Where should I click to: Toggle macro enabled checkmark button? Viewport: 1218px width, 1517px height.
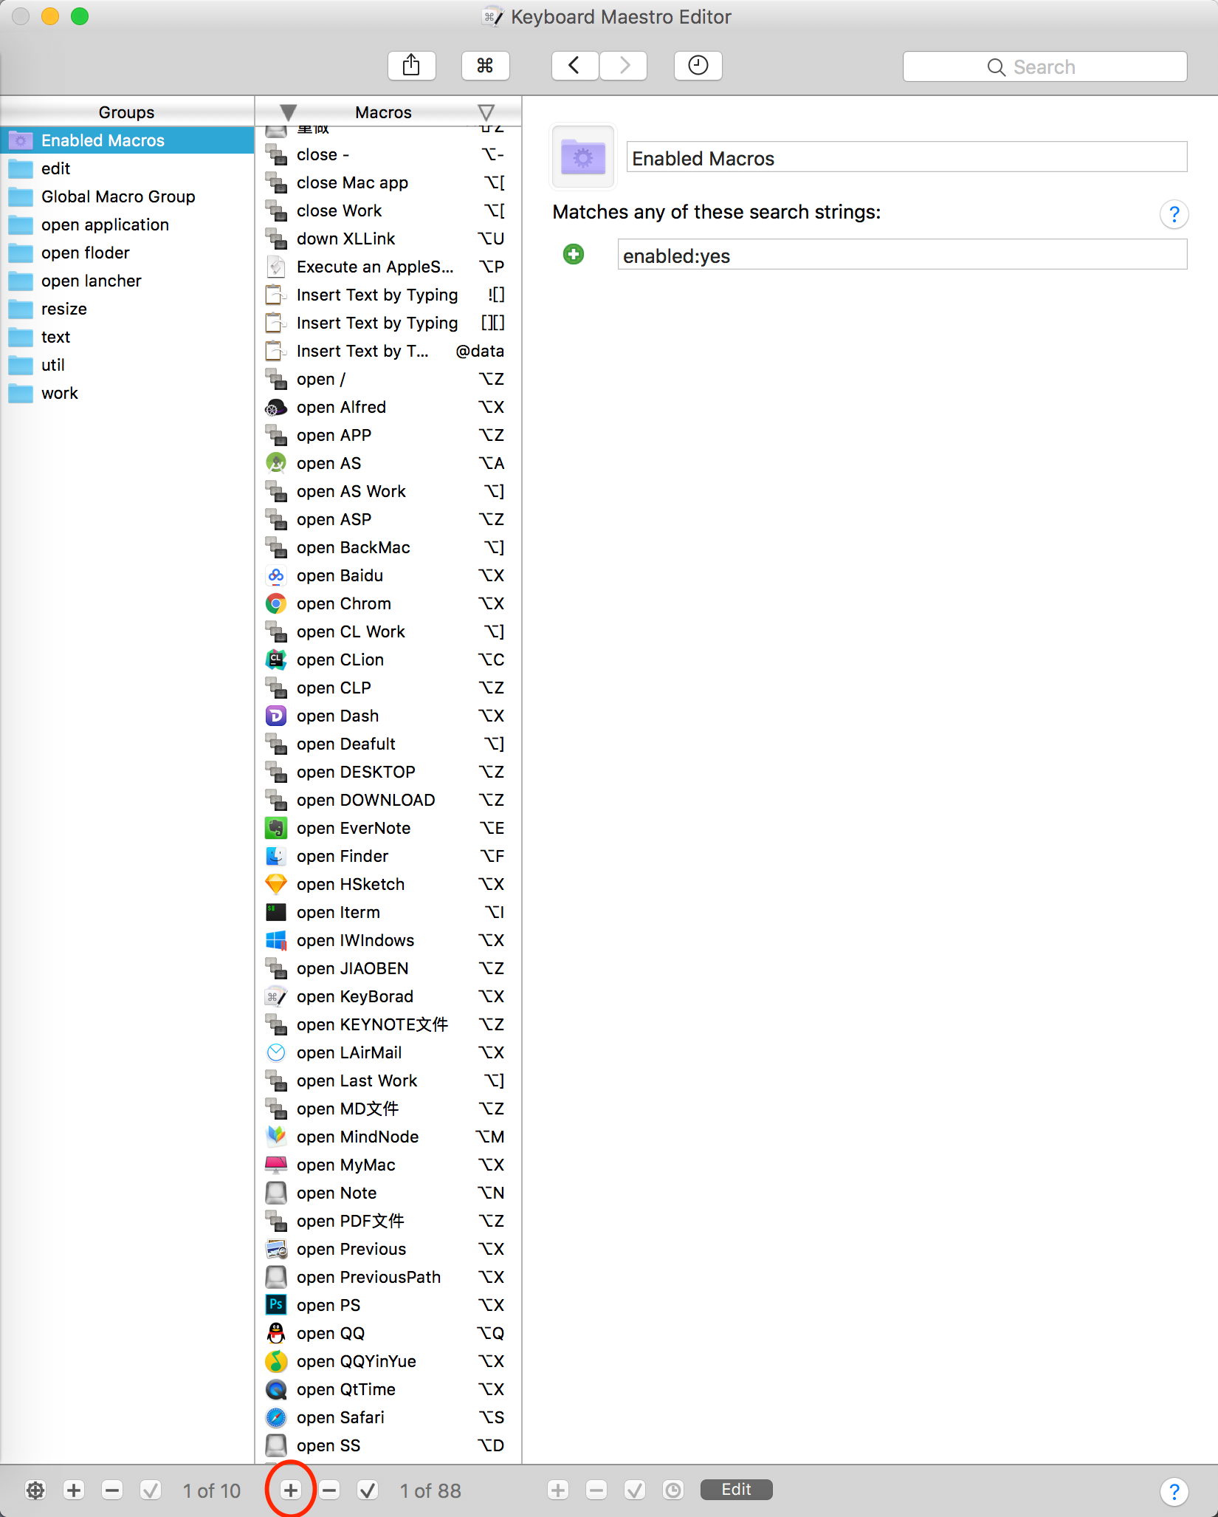click(368, 1490)
